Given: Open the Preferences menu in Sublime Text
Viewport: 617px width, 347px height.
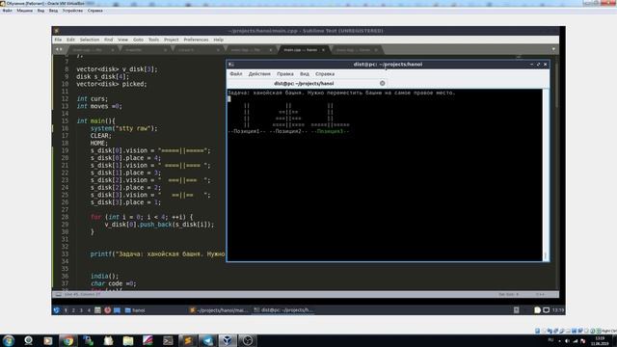Looking at the screenshot, I should click(x=196, y=40).
